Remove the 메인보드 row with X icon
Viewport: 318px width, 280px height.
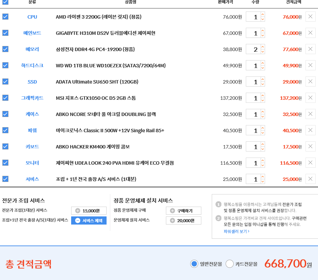pyautogui.click(x=310, y=33)
